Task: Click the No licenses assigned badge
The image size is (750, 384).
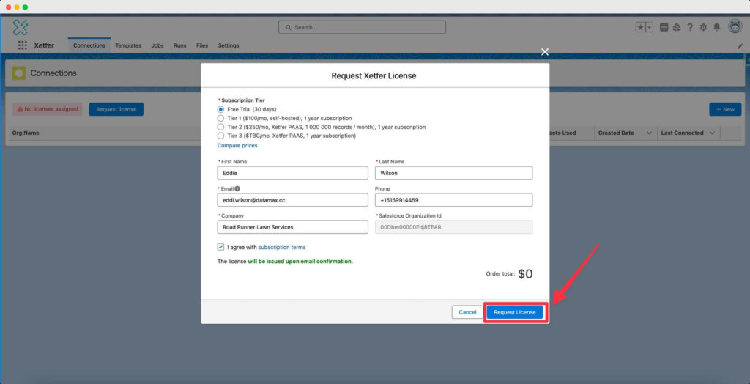Action: click(48, 109)
